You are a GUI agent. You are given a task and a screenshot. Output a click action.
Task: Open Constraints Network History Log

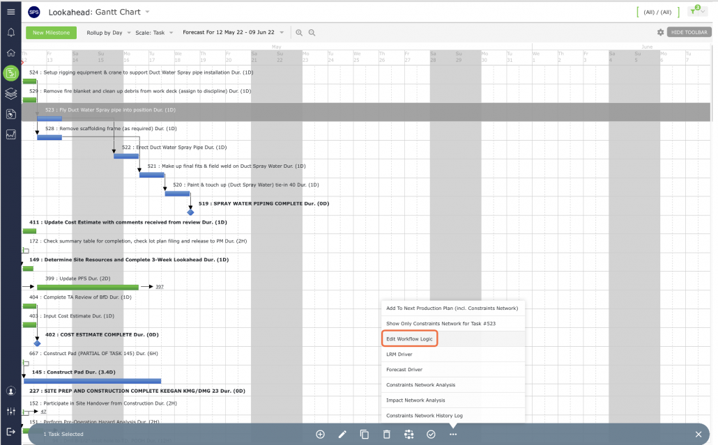click(452, 416)
